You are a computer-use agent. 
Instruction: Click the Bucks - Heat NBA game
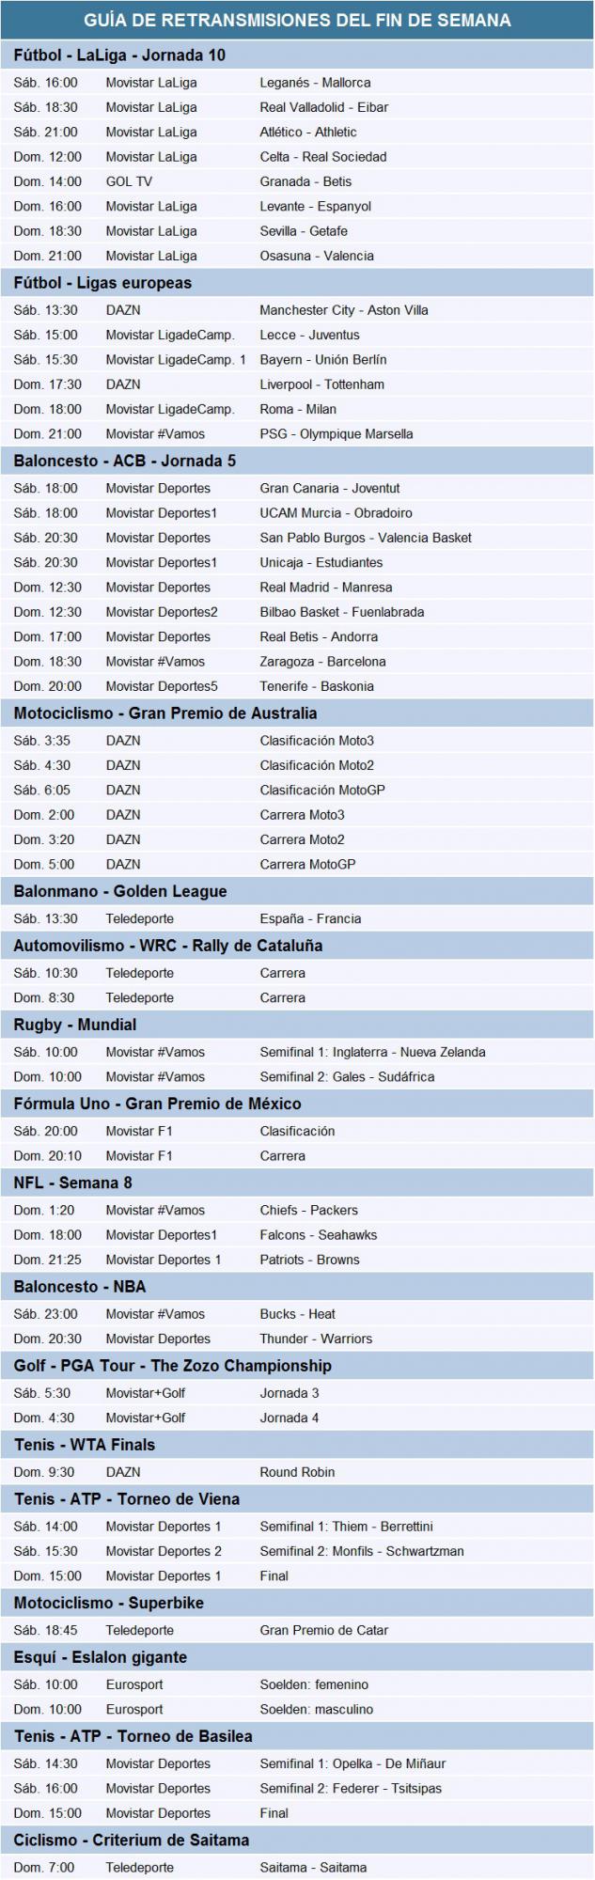coord(297,1314)
